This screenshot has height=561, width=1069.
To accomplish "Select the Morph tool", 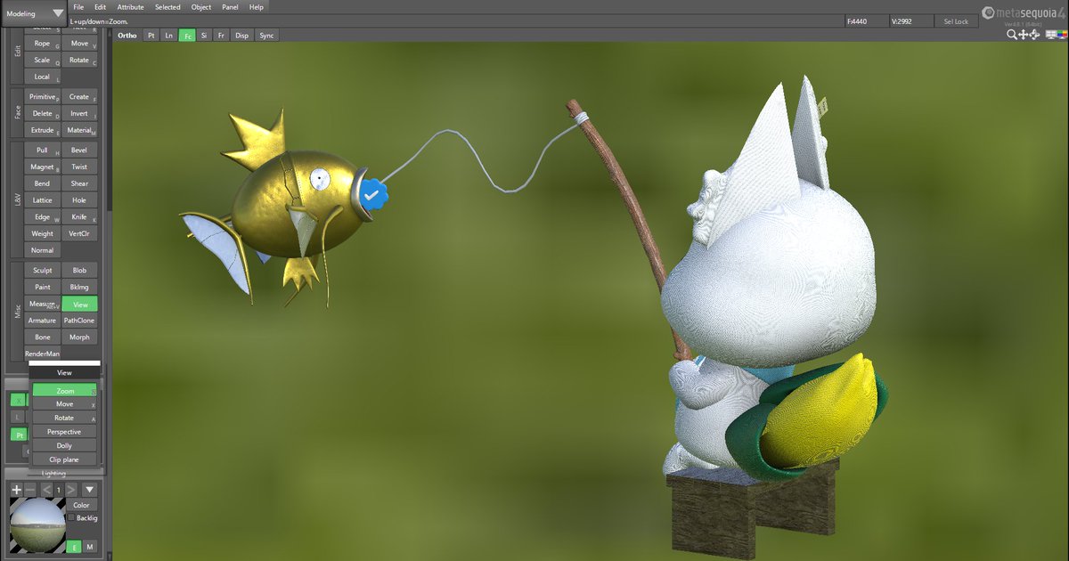I will [x=79, y=337].
